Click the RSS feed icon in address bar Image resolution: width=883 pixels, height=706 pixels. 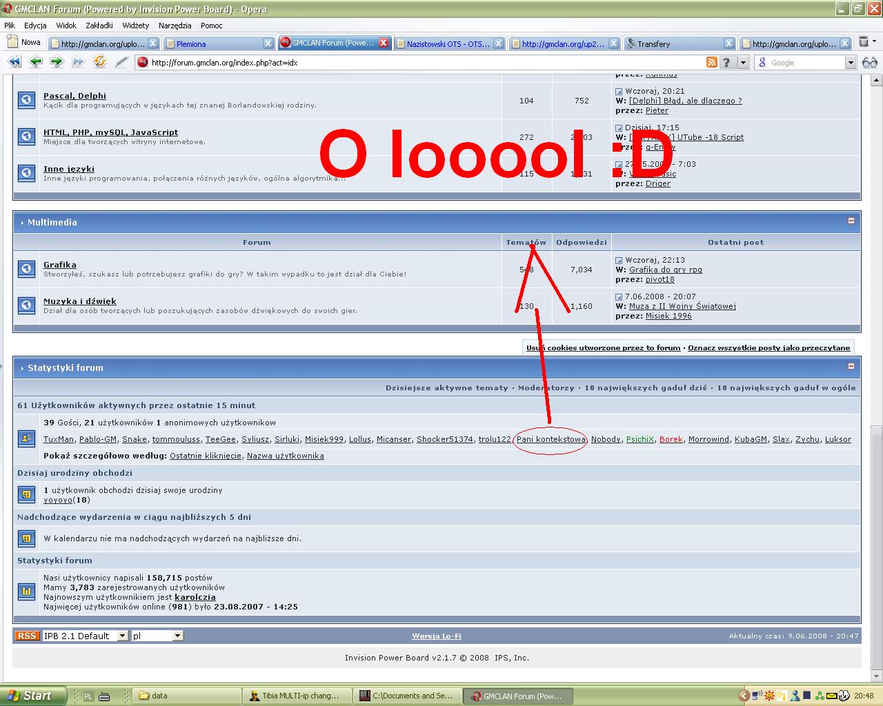coord(711,62)
